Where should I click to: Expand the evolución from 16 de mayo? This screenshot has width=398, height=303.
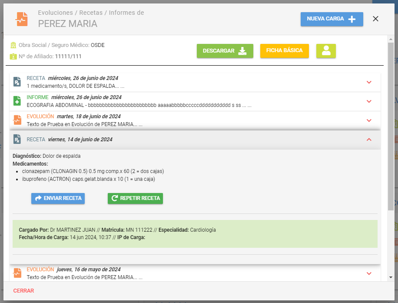point(369,273)
